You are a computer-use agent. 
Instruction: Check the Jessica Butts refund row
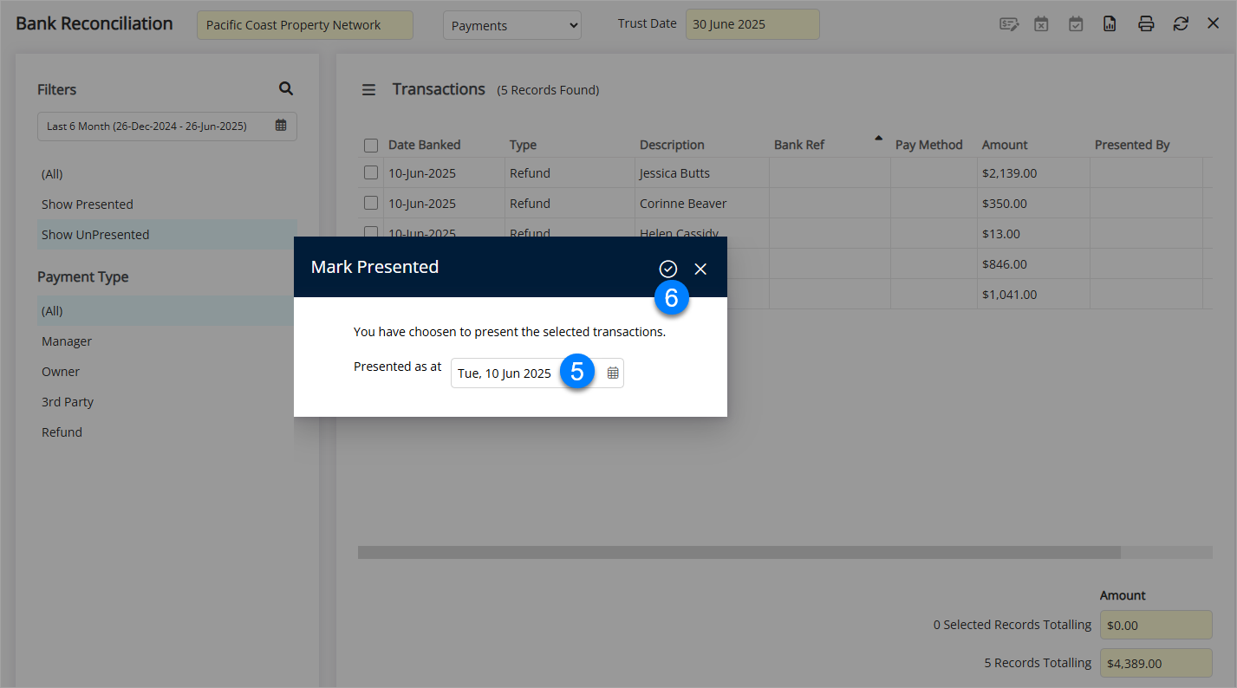[x=371, y=173]
